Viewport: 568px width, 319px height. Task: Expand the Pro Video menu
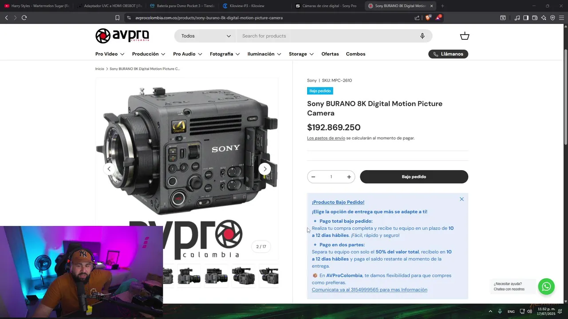[x=110, y=54]
